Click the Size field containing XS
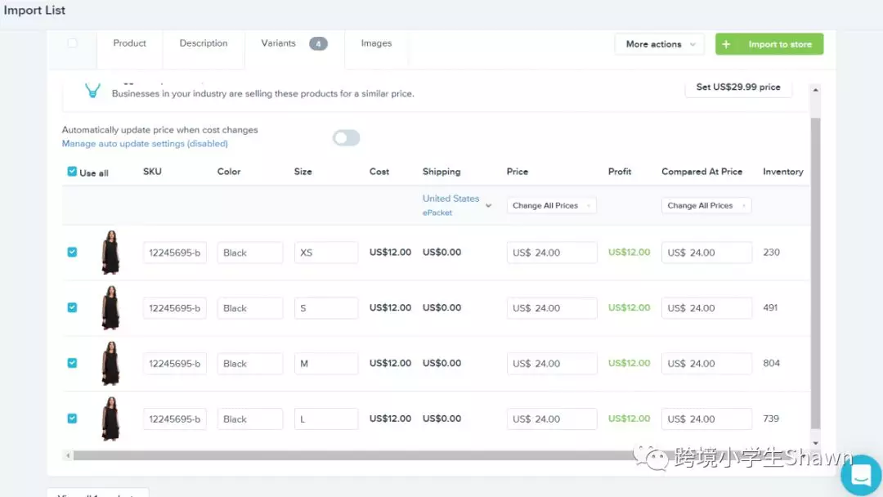This screenshot has height=497, width=883. [326, 253]
